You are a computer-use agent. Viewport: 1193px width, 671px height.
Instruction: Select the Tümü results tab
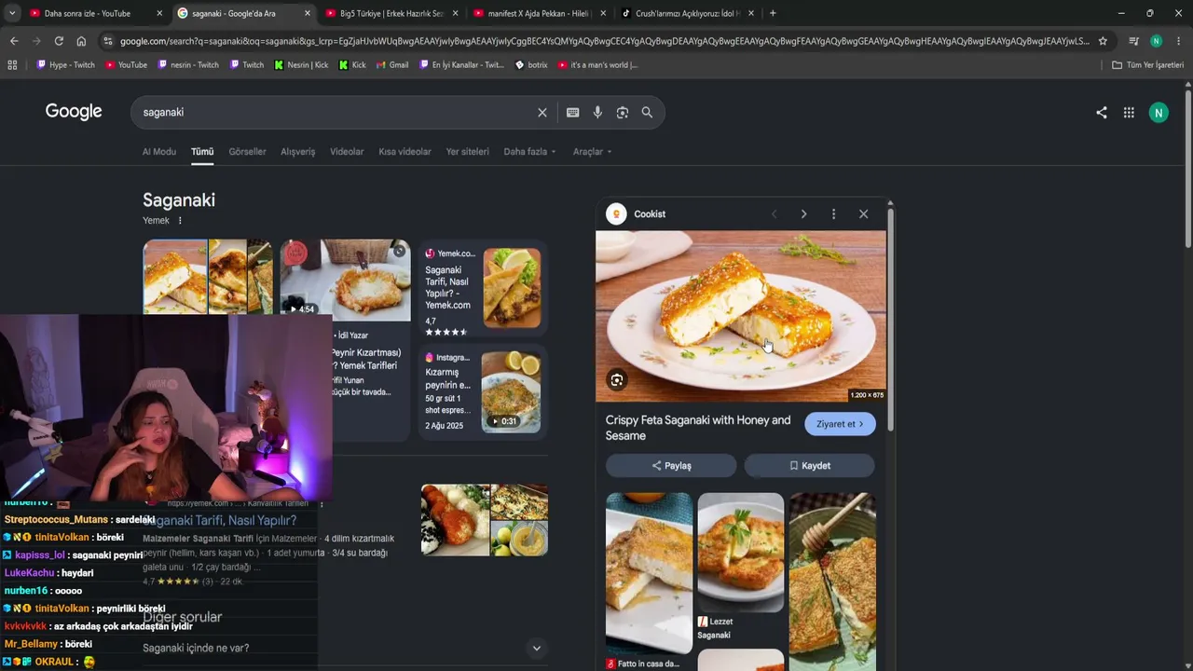click(x=202, y=152)
